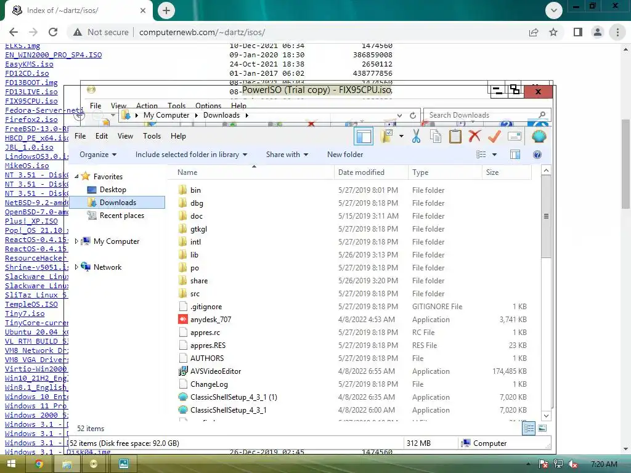Click the New folder button

[x=345, y=155]
